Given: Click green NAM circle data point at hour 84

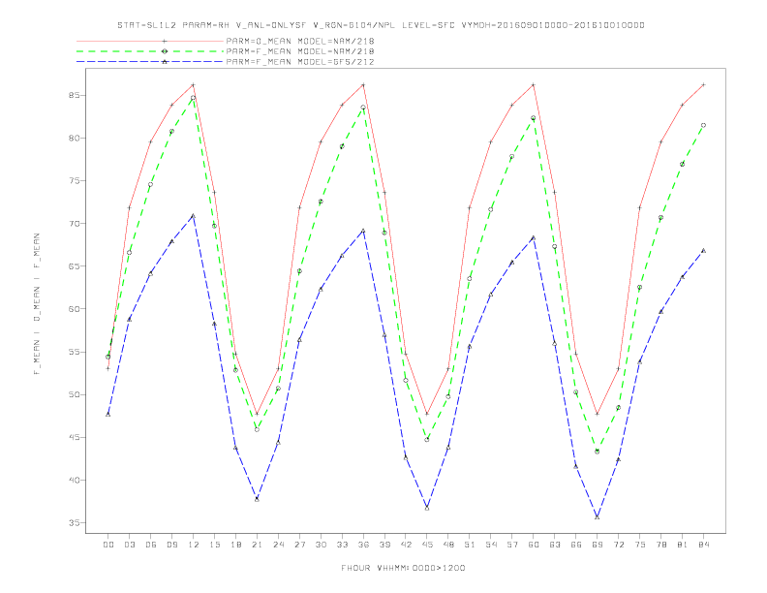Looking at the screenshot, I should click(704, 125).
